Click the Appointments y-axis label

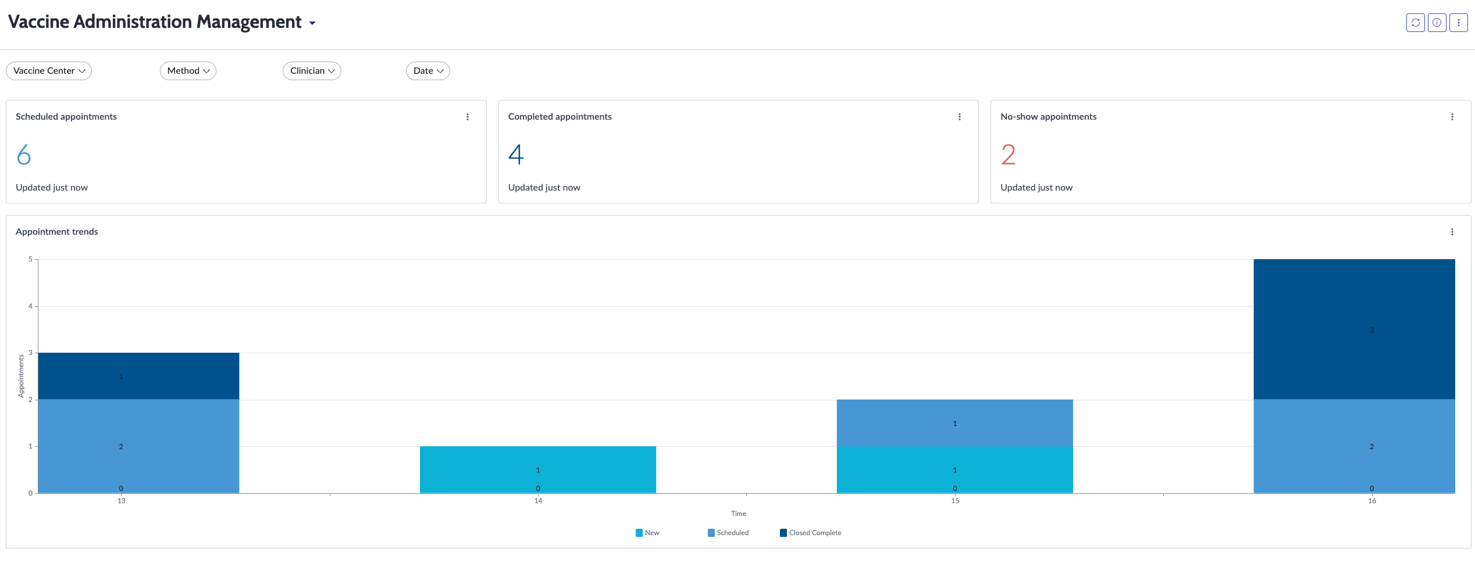pyautogui.click(x=21, y=376)
